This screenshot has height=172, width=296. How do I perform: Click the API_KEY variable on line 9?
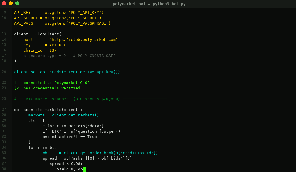click(x=22, y=12)
